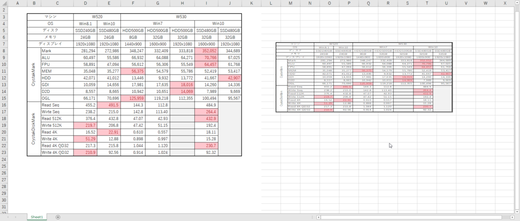The height and width of the screenshot is (221, 520).
Task: Click the highlighted 230.7 cell
Action: [x=207, y=146]
